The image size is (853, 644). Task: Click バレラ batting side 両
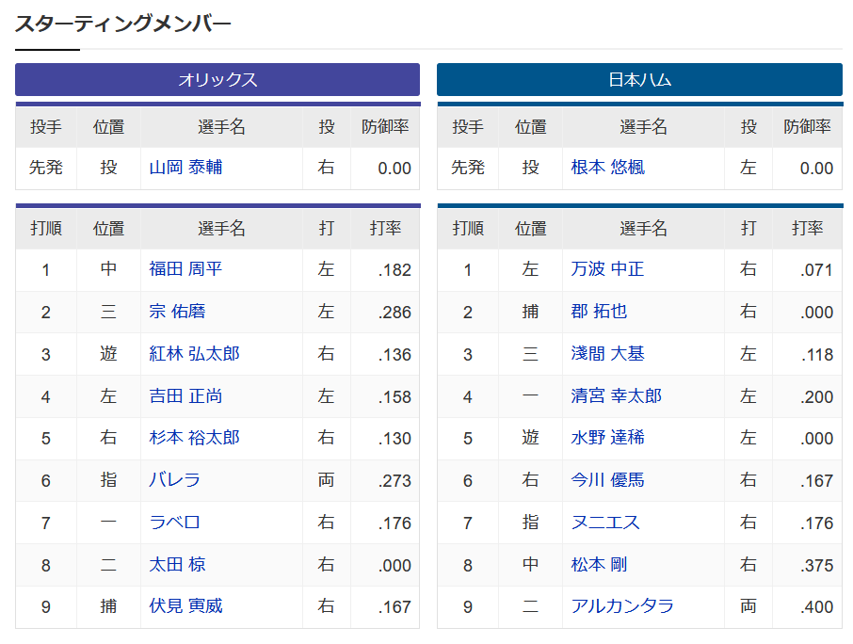tap(326, 480)
